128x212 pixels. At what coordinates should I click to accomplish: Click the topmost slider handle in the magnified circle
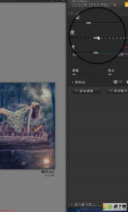point(88,23)
